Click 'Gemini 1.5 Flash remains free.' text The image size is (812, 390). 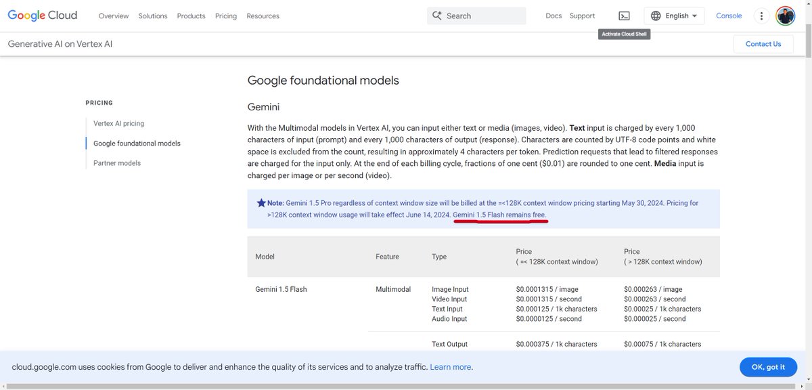coord(499,214)
